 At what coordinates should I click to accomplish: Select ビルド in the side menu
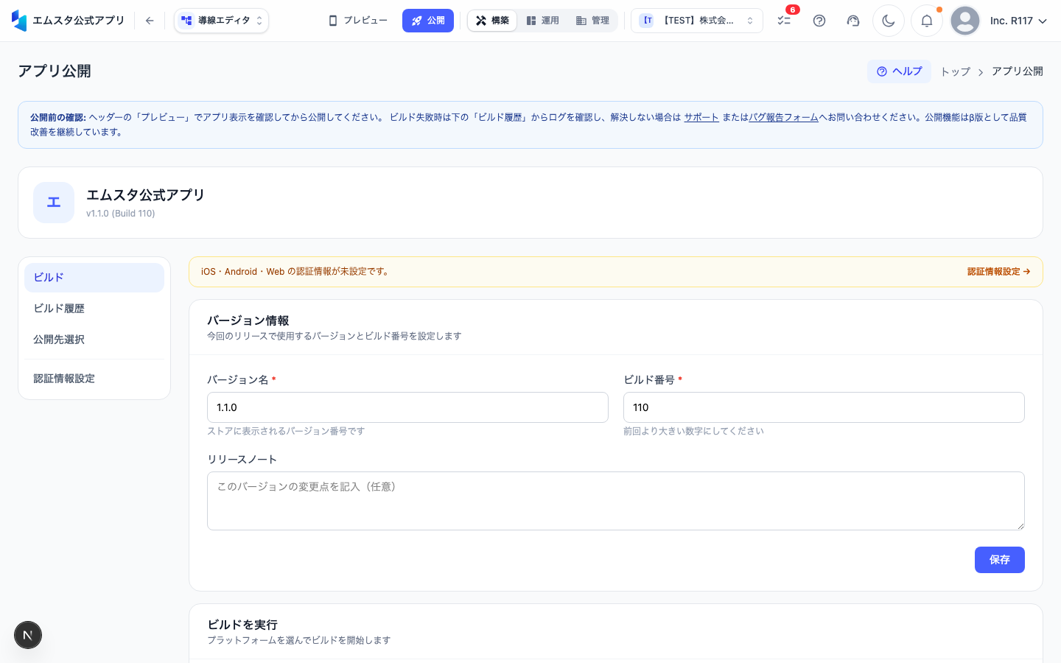coord(94,278)
